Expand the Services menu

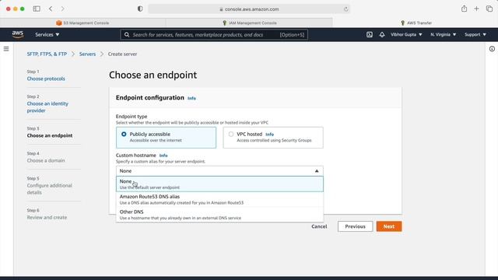pos(47,34)
